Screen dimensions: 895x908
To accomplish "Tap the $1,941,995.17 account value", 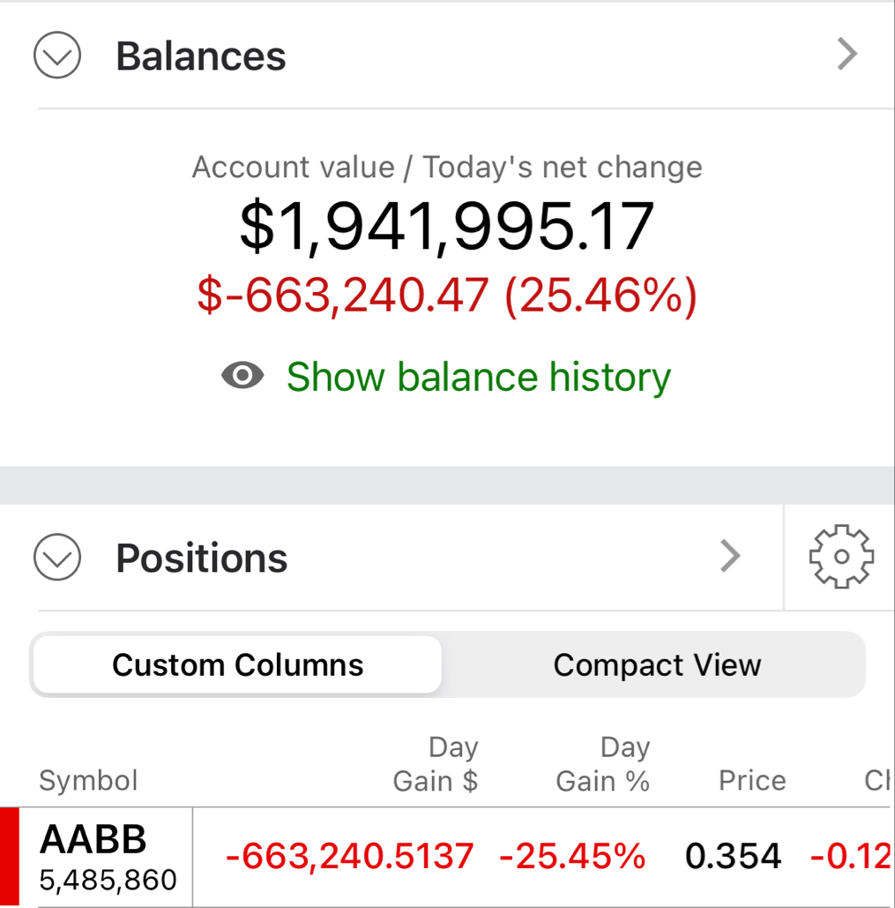I will 447,227.
